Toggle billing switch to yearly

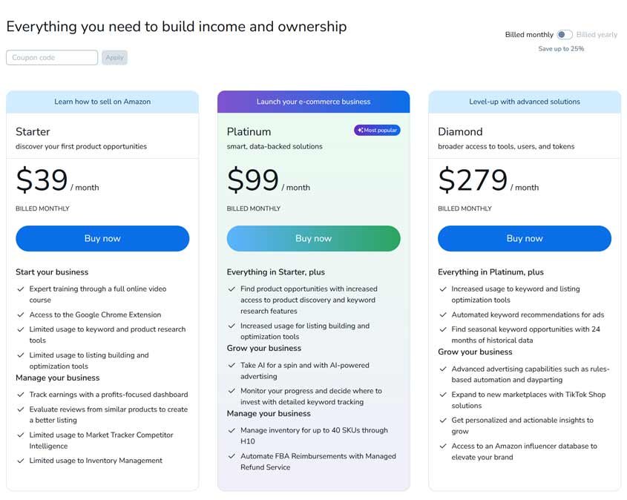[565, 35]
